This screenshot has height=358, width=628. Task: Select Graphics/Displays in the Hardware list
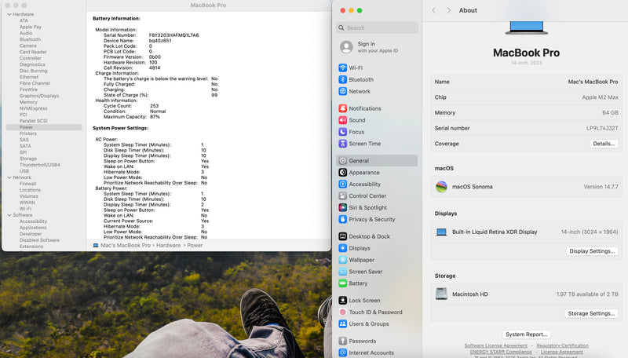39,96
